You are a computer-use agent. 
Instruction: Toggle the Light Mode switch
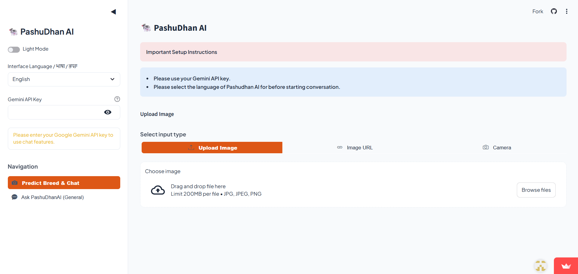tap(14, 49)
